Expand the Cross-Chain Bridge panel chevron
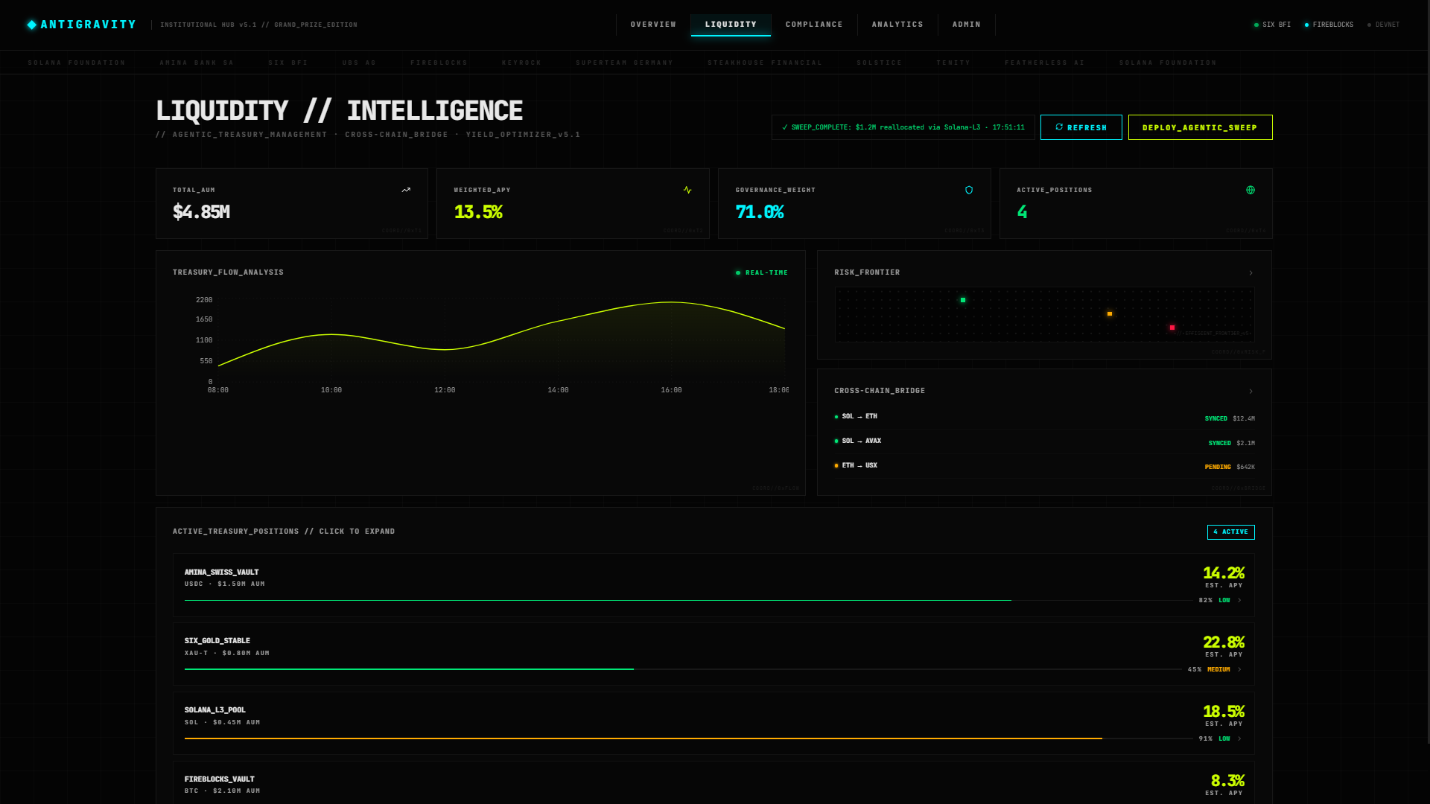 click(x=1251, y=392)
